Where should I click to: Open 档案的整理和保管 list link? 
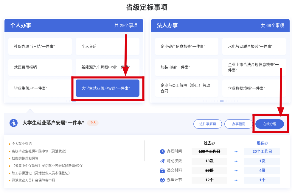tap(25, 158)
